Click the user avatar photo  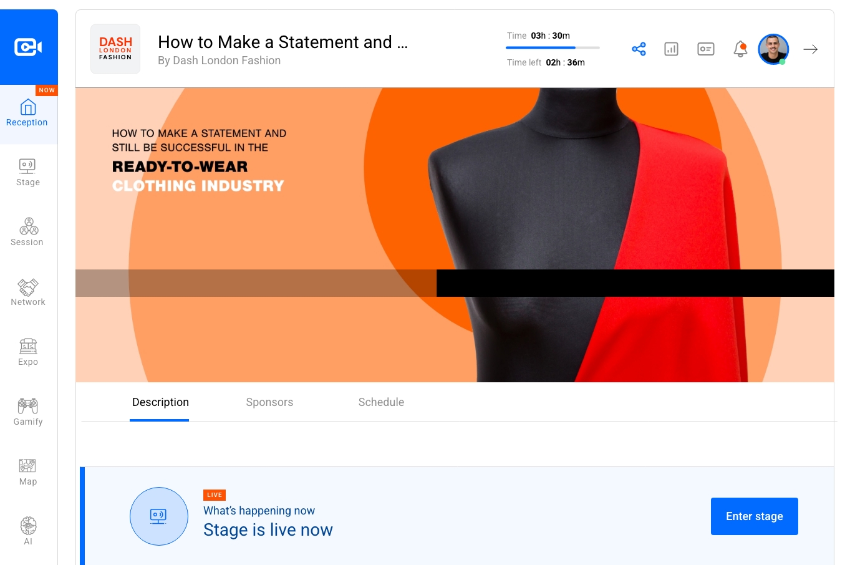[x=773, y=49]
